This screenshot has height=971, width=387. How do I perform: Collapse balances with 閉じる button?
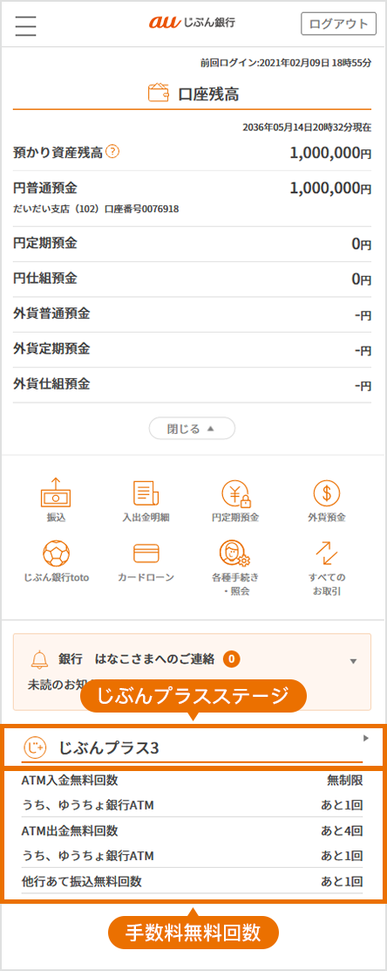click(192, 429)
